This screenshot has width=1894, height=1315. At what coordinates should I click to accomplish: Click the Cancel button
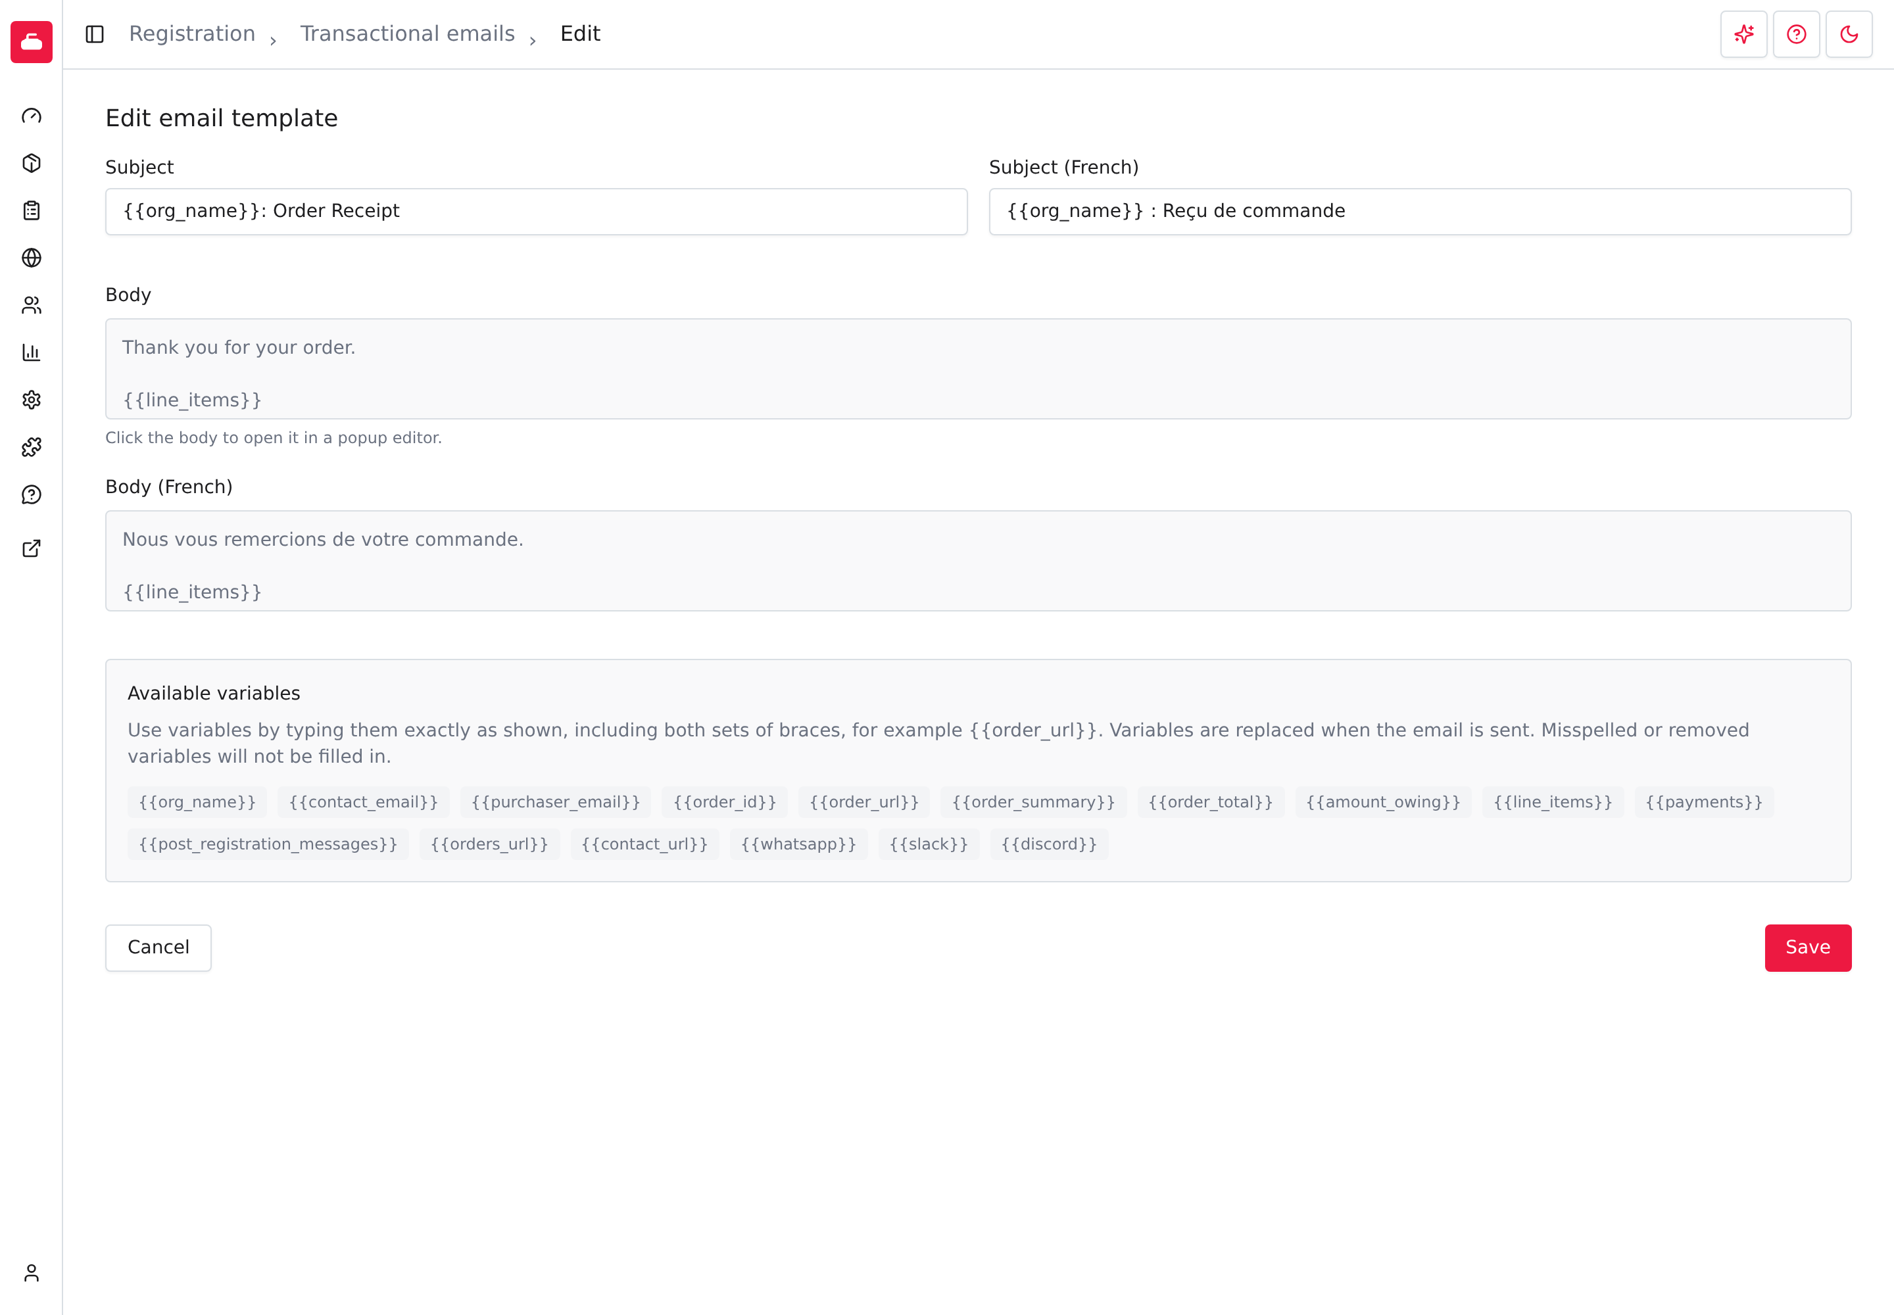pos(158,947)
